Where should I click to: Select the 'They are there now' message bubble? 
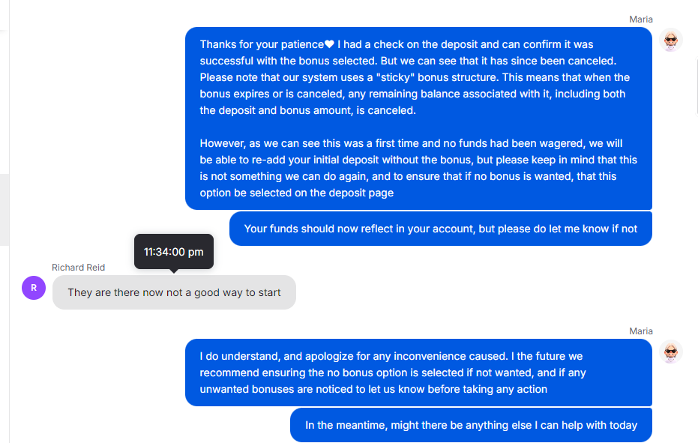(174, 292)
